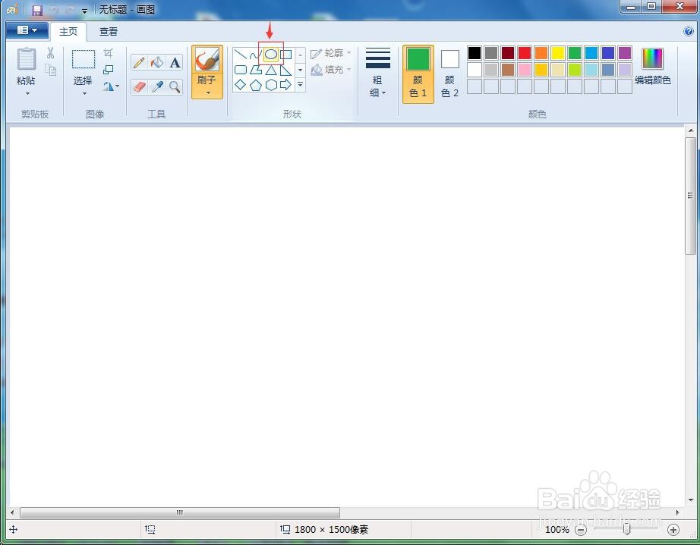
Task: Open Paint help with the question mark
Action: pyautogui.click(x=688, y=31)
